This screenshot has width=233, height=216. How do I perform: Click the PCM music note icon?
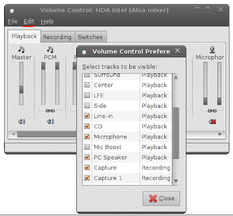(x=50, y=49)
